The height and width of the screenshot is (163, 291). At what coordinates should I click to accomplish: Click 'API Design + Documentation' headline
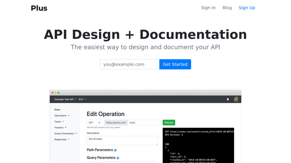click(x=145, y=35)
